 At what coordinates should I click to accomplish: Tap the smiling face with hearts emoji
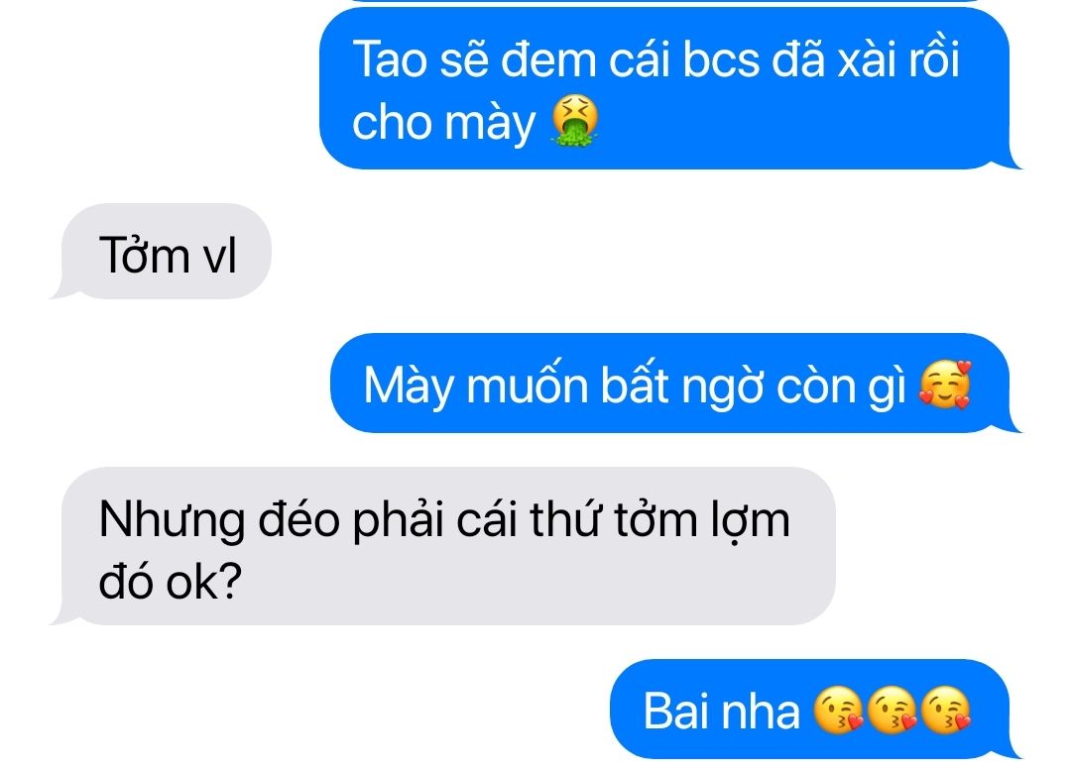pos(945,385)
